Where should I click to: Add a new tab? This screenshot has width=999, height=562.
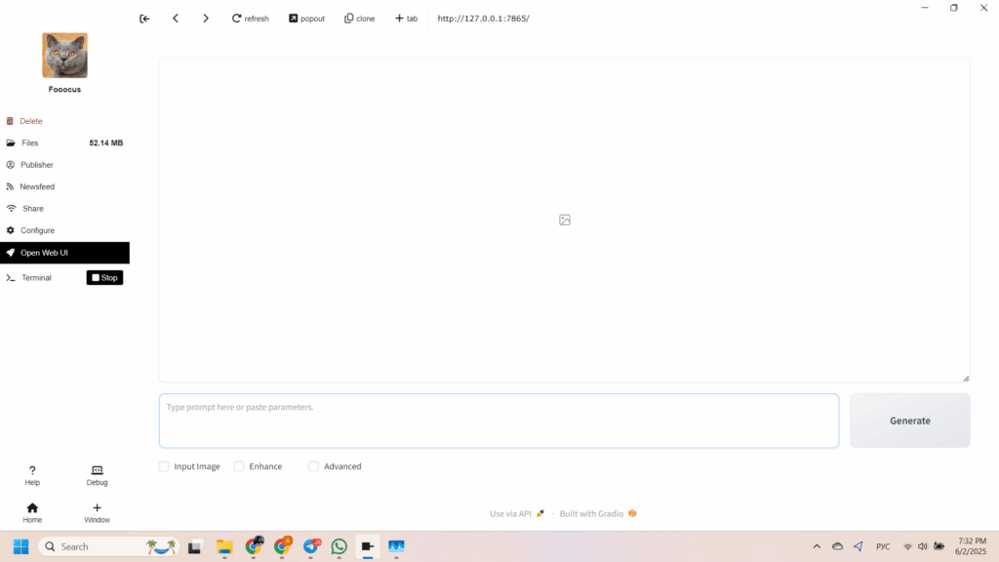tap(406, 19)
